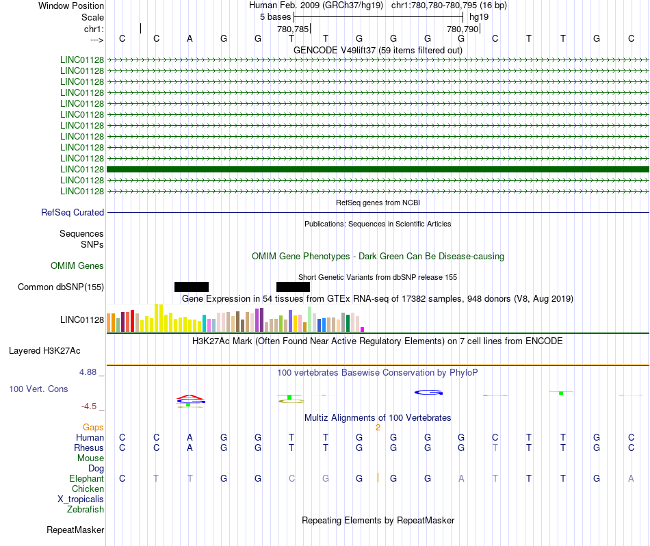Click the second black Common dbSNP variant block
This screenshot has height=546, width=650.
coord(293,287)
